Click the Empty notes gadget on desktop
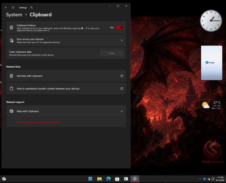This screenshot has width=226, height=183. [212, 63]
